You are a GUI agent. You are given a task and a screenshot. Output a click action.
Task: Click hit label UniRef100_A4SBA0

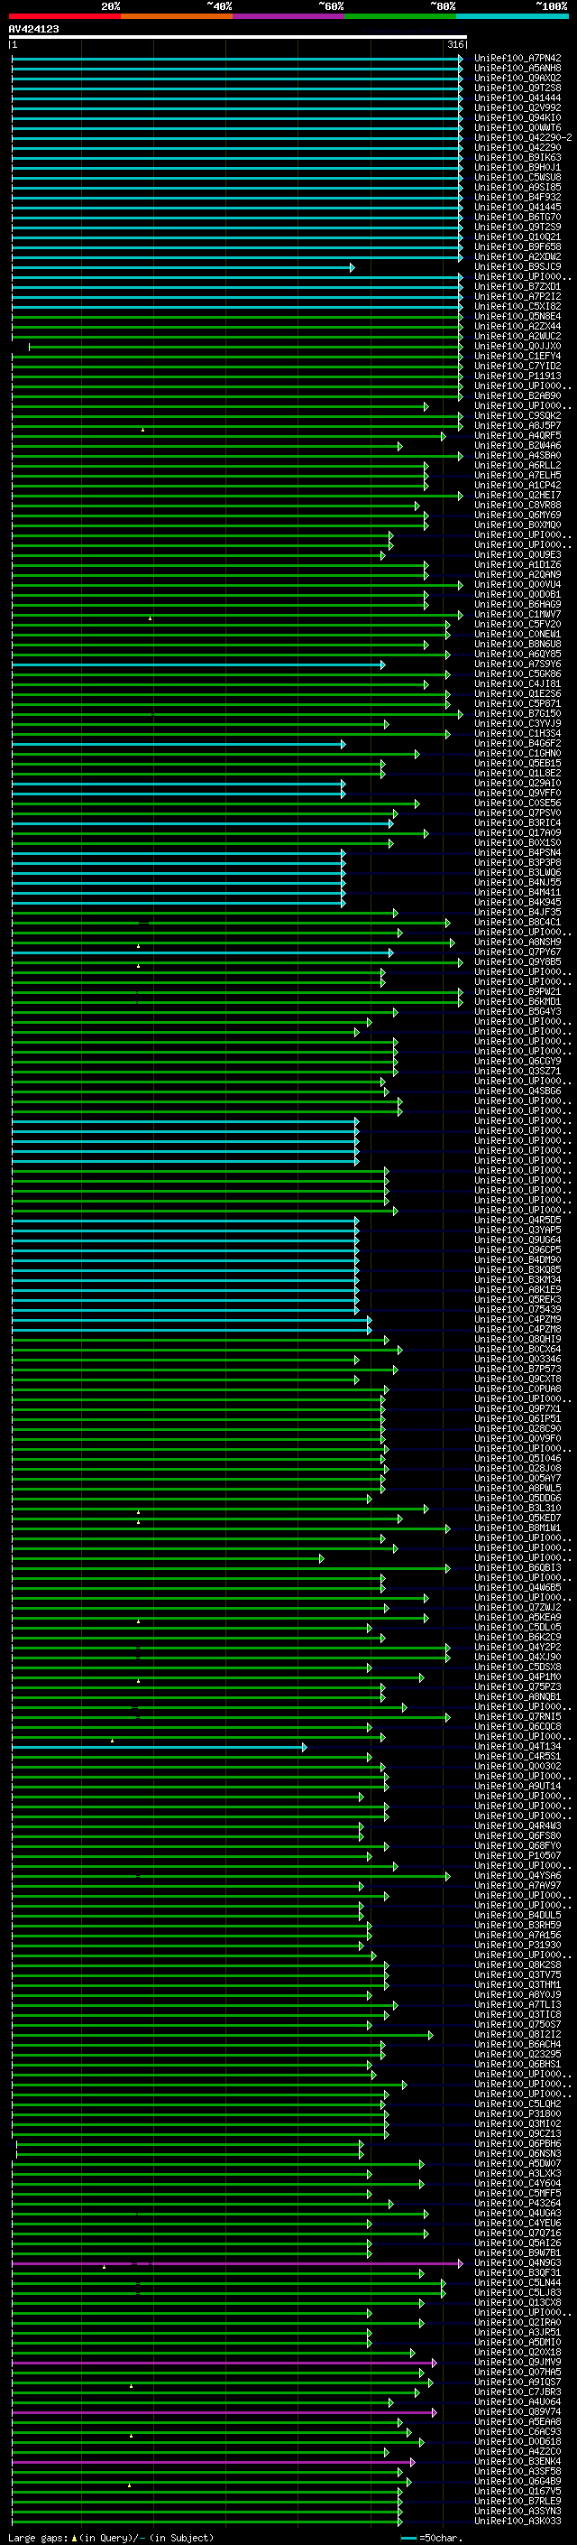click(517, 455)
